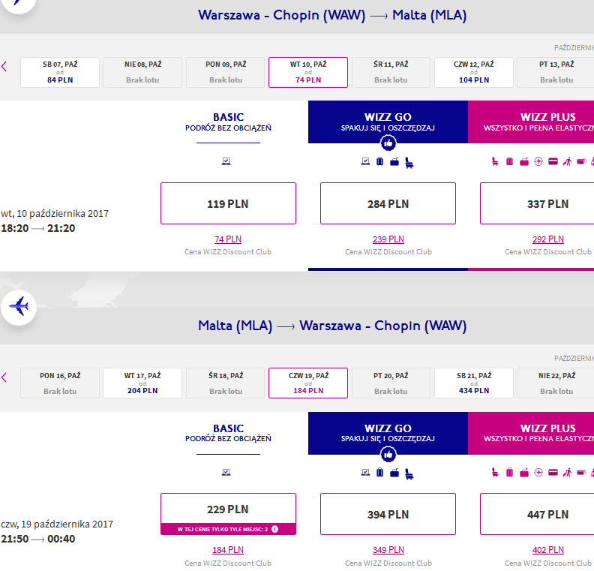Click outbound BASIC column header
Viewport: 594px width, 571px height.
[x=228, y=122]
